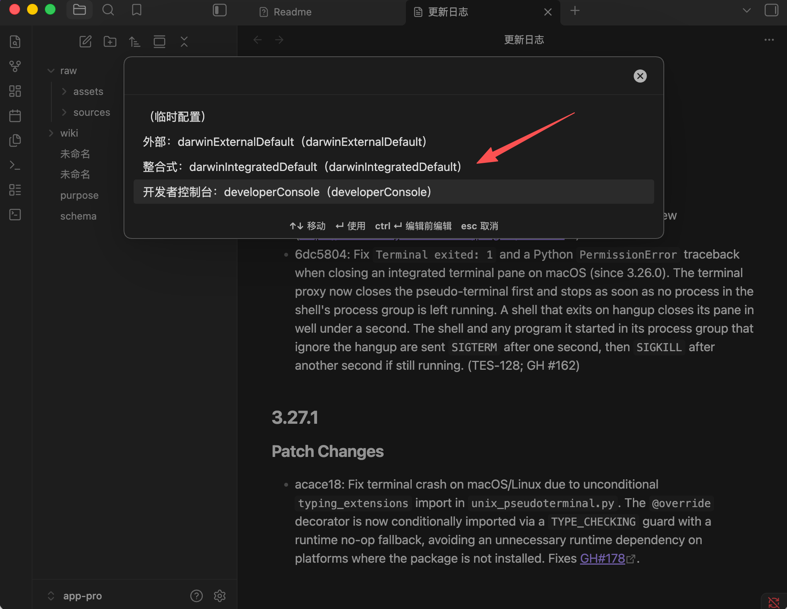Click the sync status icon bottom-right

(x=773, y=602)
